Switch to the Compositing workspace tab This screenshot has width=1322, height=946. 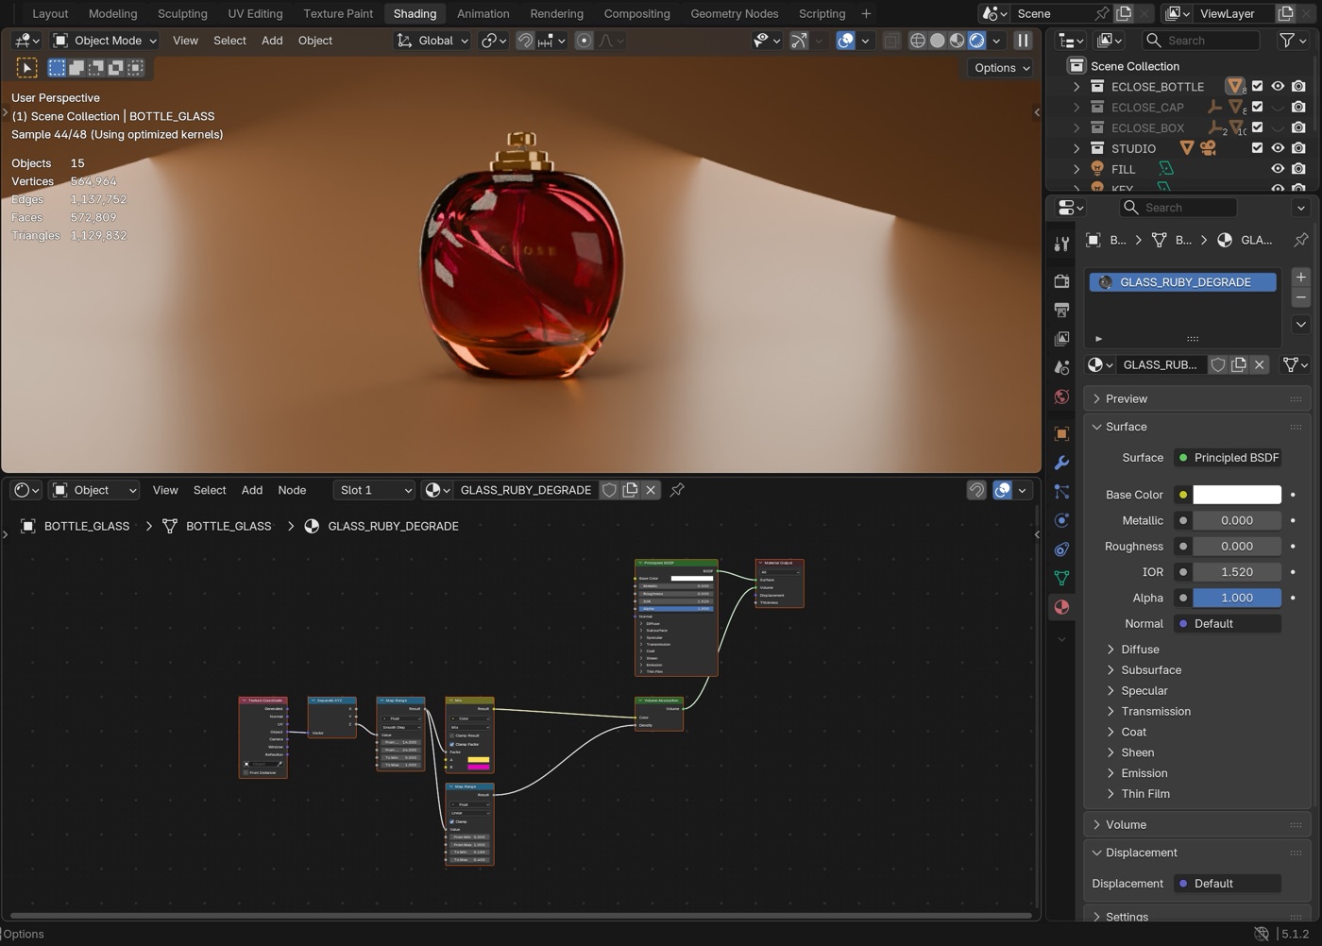pos(636,13)
